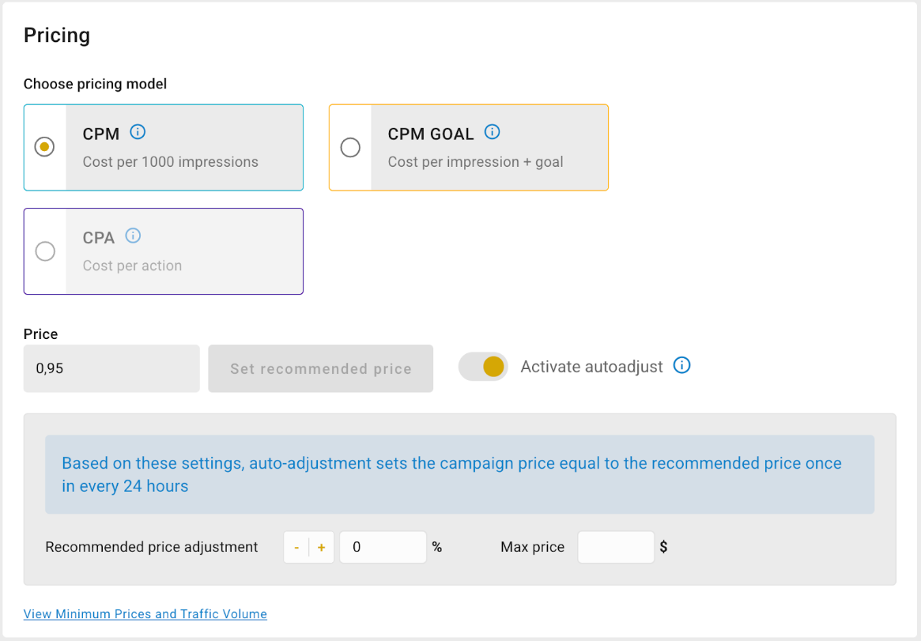Increase the adjustment with the plus button
Screen dimensions: 921x641
tap(322, 548)
